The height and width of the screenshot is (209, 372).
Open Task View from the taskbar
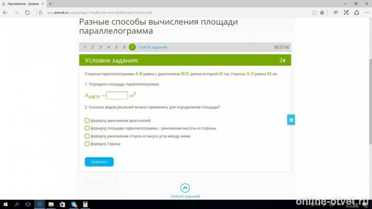28,204
